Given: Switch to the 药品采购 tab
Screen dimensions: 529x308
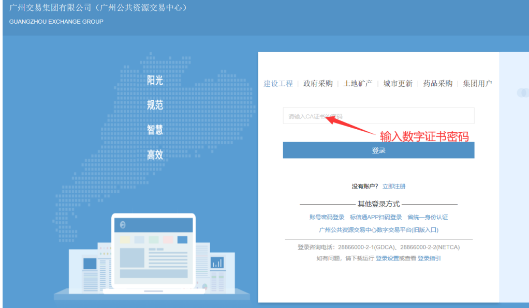Looking at the screenshot, I should pyautogui.click(x=437, y=84).
